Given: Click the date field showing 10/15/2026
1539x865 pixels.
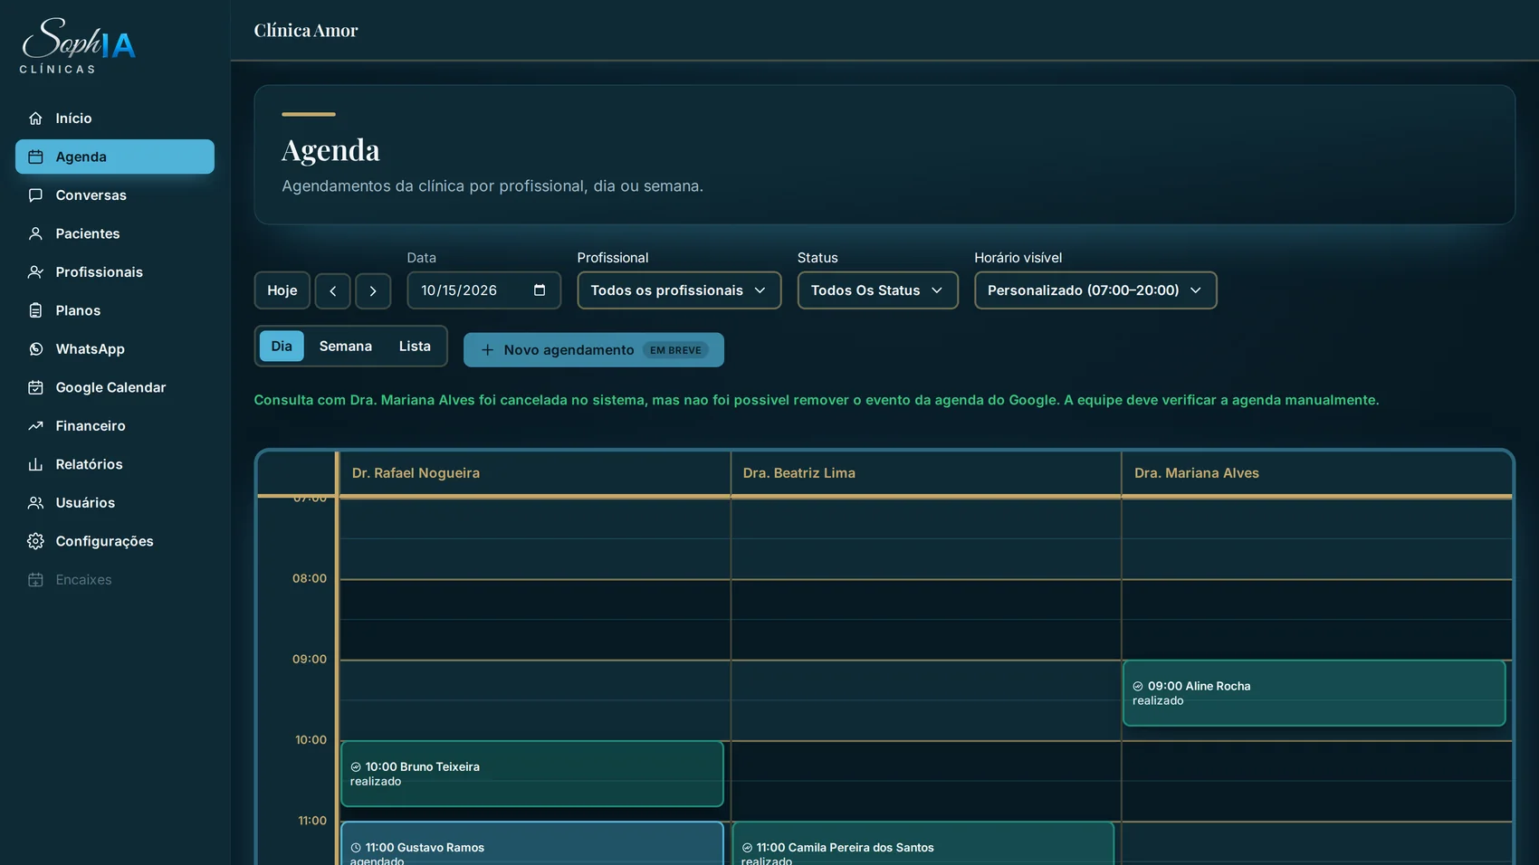Looking at the screenshot, I should (483, 290).
